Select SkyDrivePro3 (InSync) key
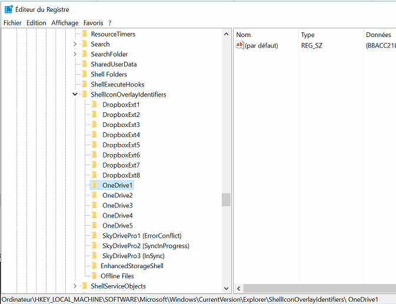 pyautogui.click(x=134, y=256)
